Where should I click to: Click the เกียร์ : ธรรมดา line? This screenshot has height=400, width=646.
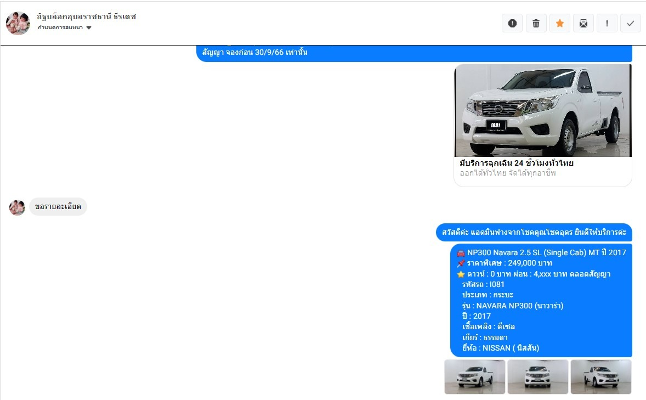485,337
